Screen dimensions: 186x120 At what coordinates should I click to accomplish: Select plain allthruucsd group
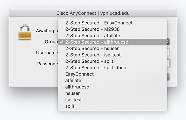pos(112,87)
